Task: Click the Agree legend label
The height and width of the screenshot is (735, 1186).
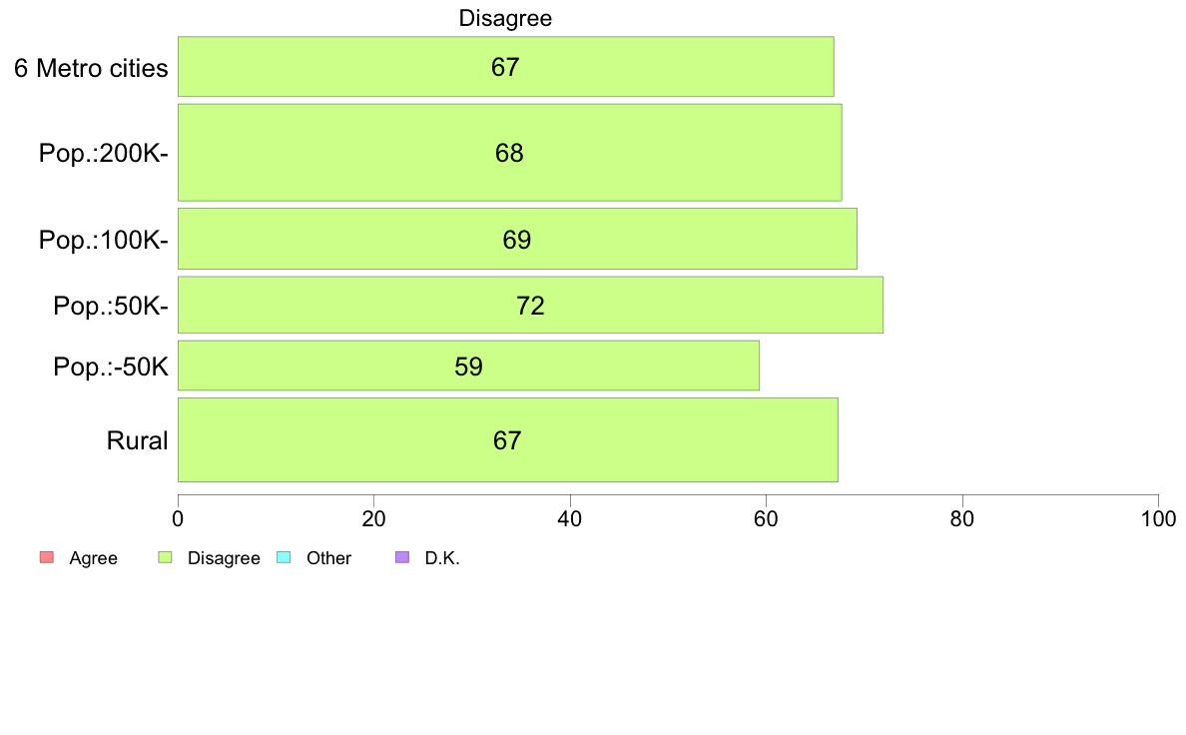Action: 93,558
